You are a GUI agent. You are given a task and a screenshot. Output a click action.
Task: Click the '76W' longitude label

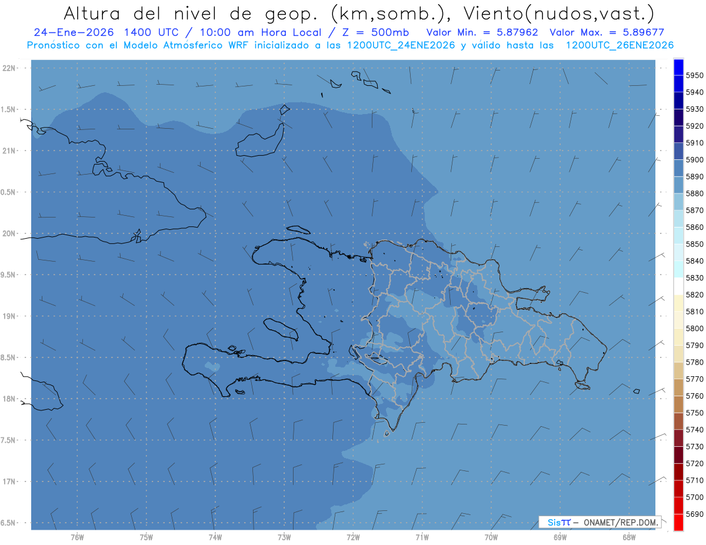click(77, 537)
